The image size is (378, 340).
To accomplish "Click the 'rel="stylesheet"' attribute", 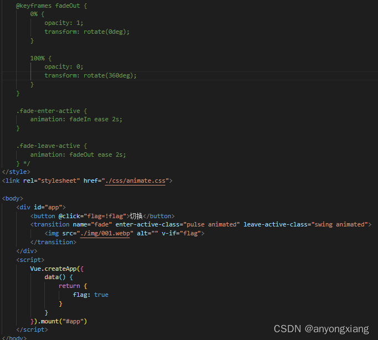I will point(52,181).
